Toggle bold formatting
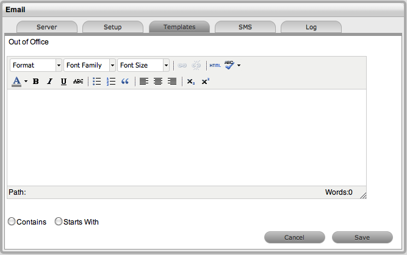 (35, 81)
